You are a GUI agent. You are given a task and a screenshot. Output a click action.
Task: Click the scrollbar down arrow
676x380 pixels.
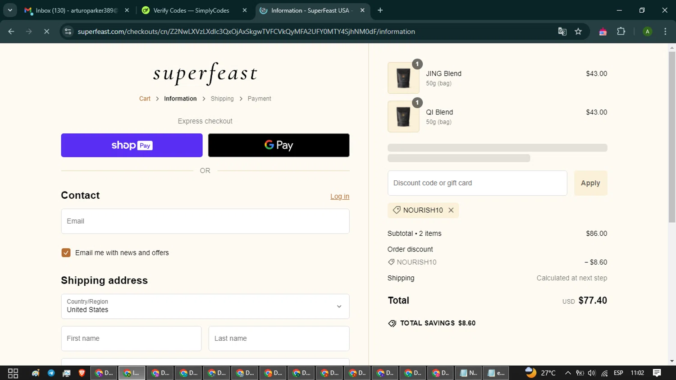672,361
